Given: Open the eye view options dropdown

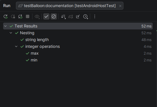Looking at the screenshot, I should [37, 16].
